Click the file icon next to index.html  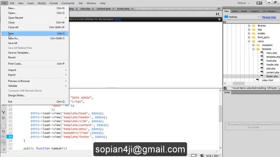[x=258, y=80]
